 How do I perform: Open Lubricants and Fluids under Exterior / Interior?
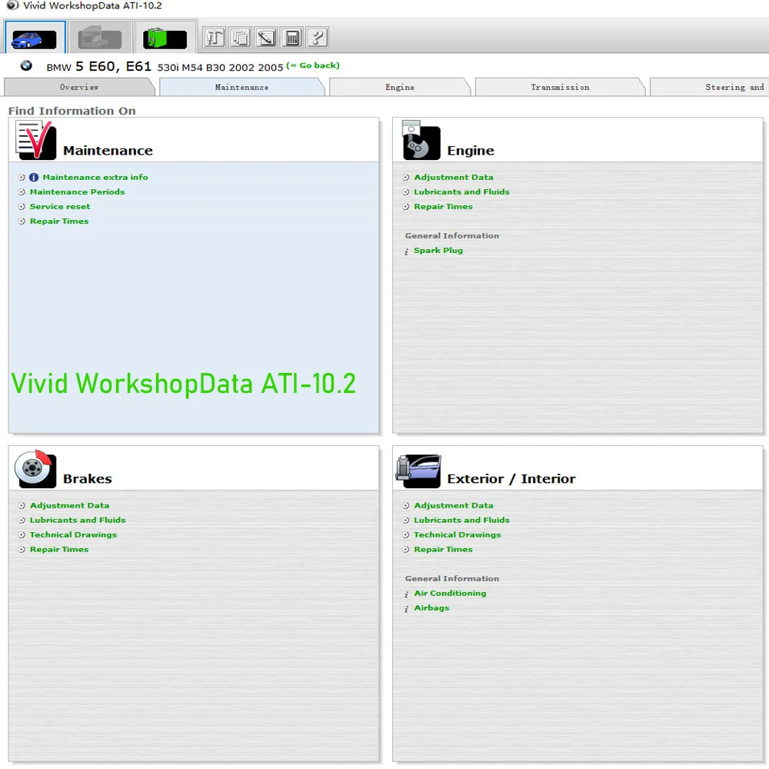pyautogui.click(x=461, y=520)
